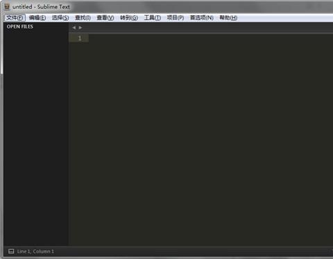The width and height of the screenshot is (333, 259).
Task: Open the 项目(P) menu
Action: (x=176, y=18)
